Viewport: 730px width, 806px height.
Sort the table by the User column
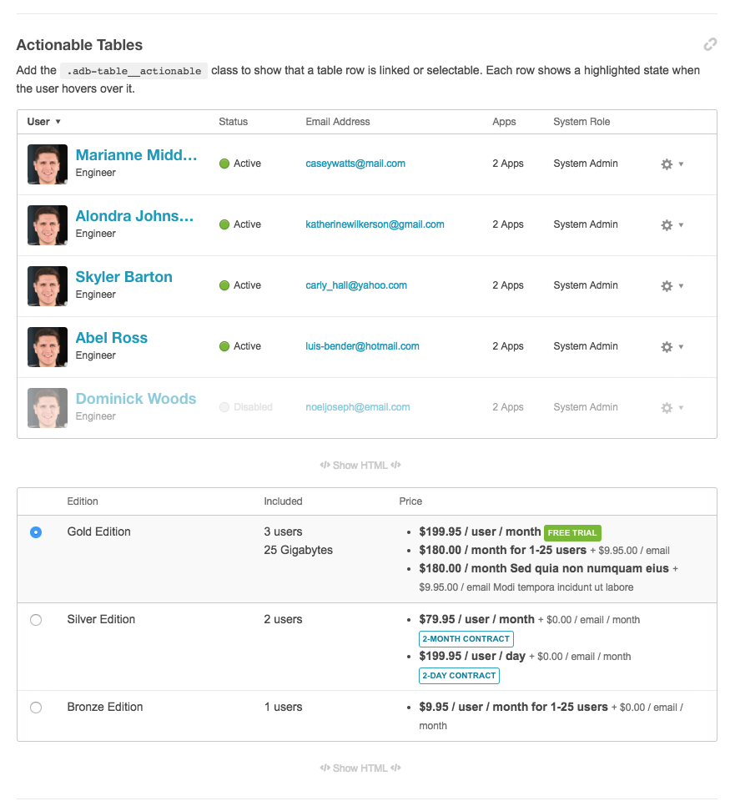click(43, 122)
